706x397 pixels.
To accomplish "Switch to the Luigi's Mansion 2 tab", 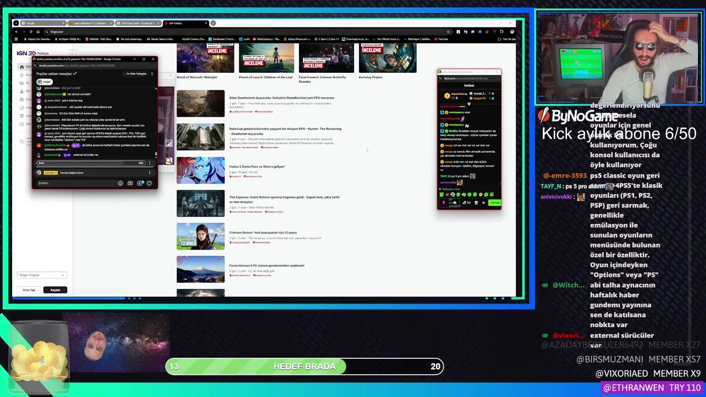I will click(91, 23).
